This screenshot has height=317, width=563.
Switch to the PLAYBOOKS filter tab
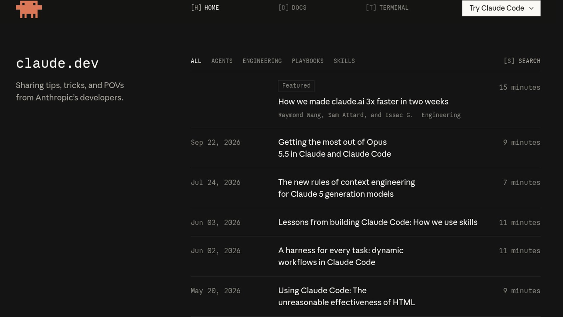point(308,61)
